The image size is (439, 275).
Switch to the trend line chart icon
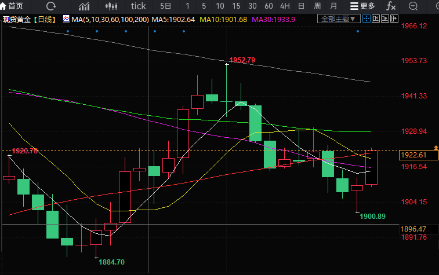pos(85,6)
